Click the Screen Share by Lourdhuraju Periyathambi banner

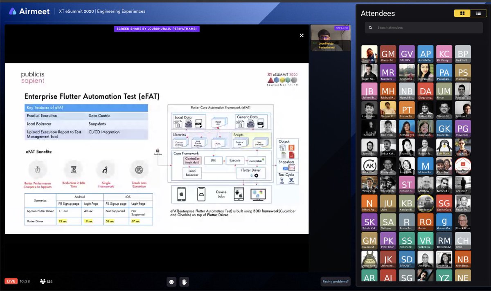tap(157, 29)
